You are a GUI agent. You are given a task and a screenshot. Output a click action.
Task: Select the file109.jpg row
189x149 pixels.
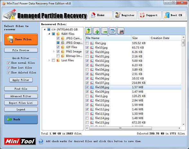pyautogui.click(x=133, y=92)
